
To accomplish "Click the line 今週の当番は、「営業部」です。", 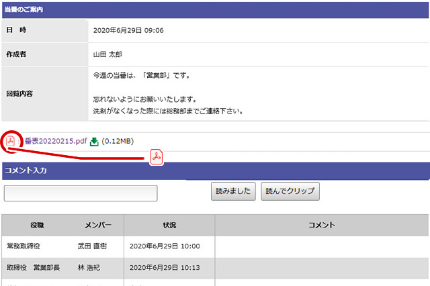I will point(142,75).
